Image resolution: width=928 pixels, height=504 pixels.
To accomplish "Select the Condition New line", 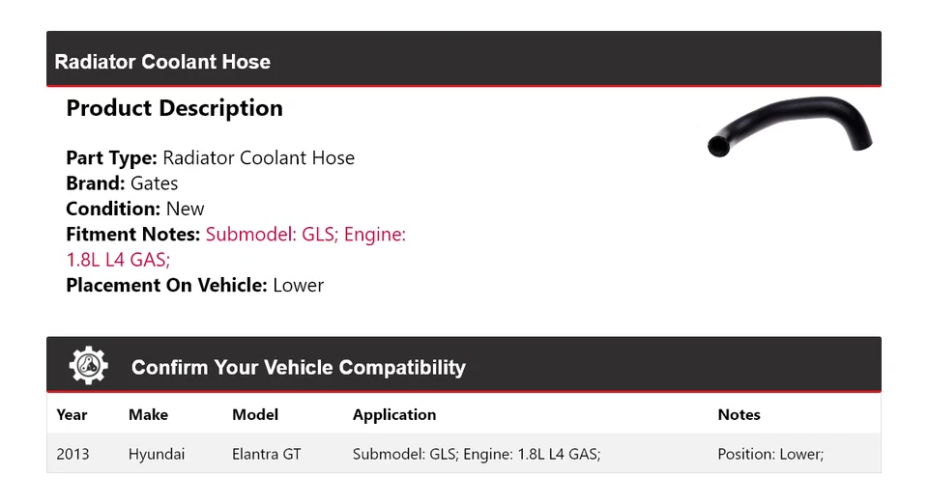I will point(135,209).
